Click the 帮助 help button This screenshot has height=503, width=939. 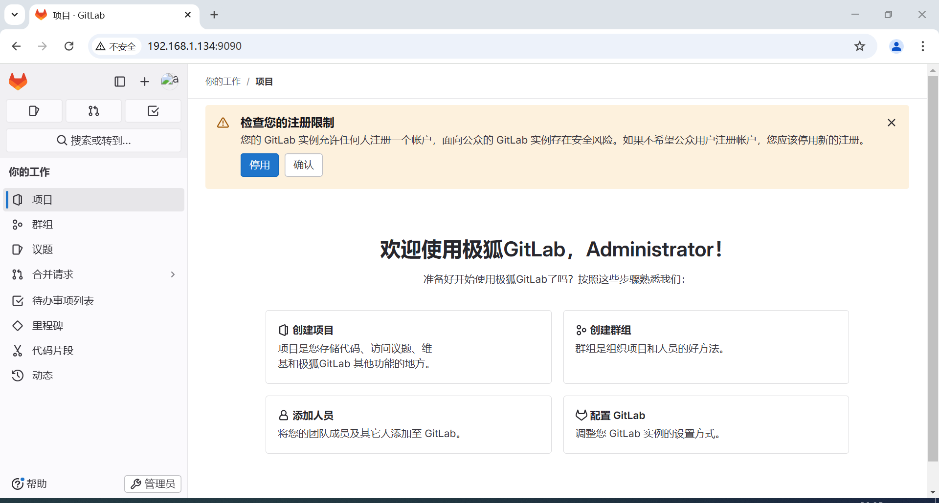(29, 483)
